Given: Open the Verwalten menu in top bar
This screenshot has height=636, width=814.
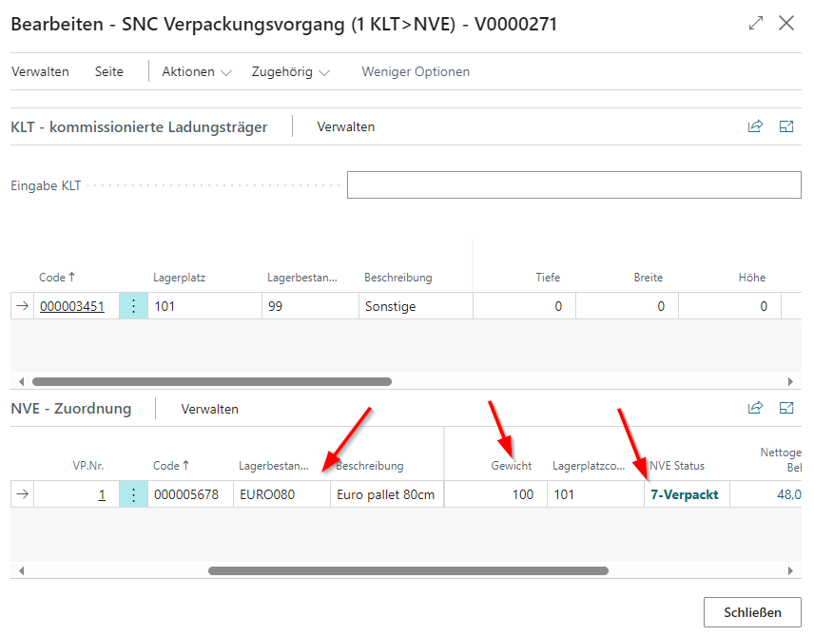Looking at the screenshot, I should pyautogui.click(x=40, y=71).
